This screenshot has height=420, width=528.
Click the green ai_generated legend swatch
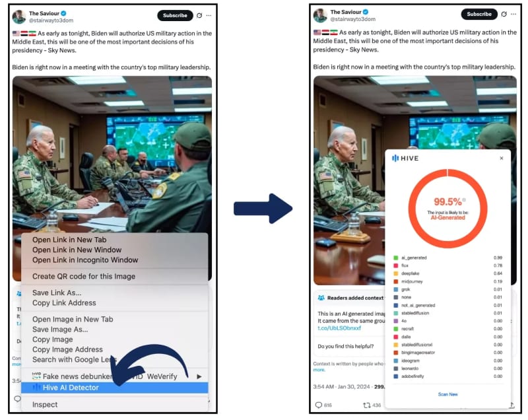click(395, 258)
